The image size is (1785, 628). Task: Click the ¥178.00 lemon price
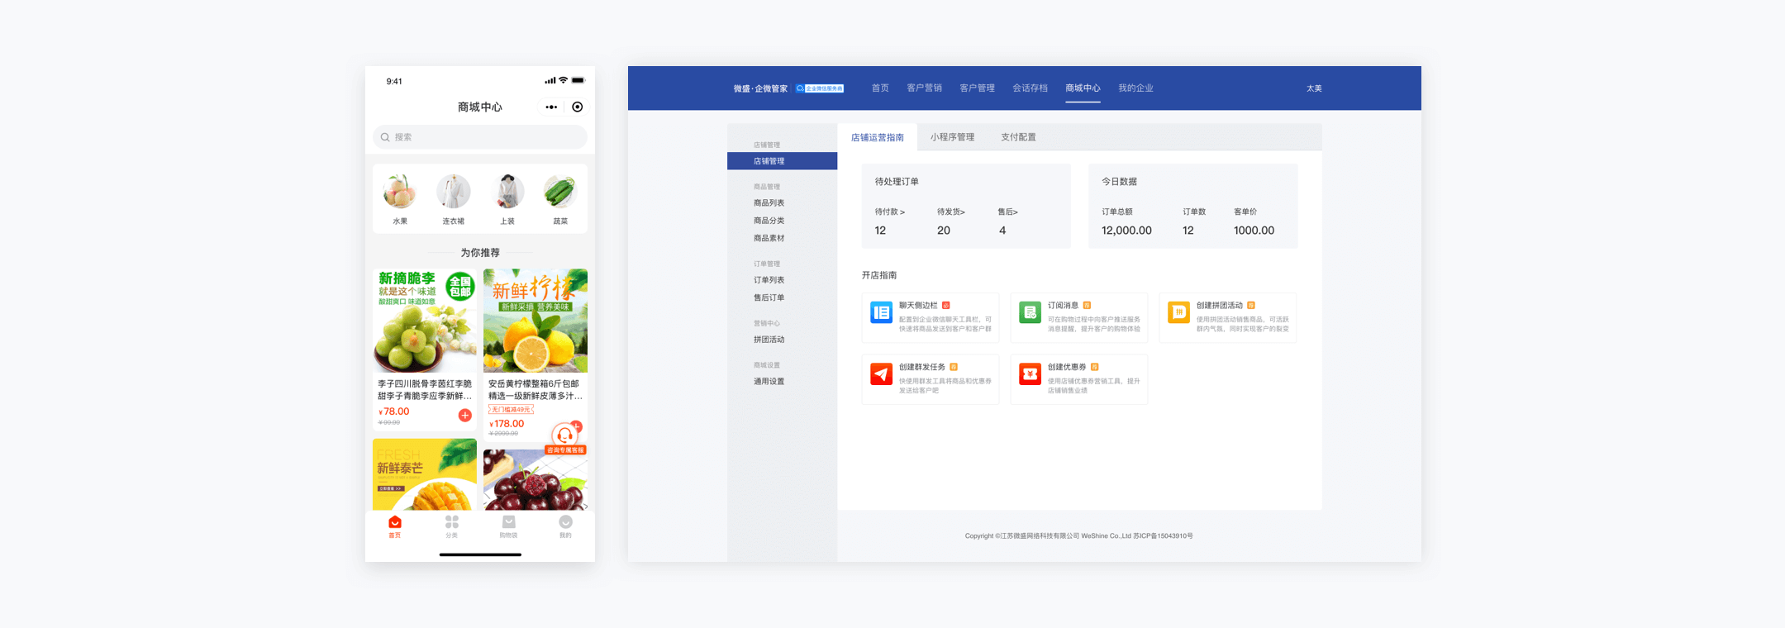tap(507, 424)
